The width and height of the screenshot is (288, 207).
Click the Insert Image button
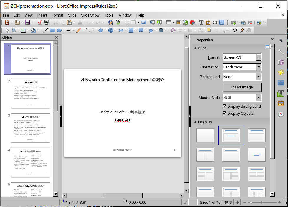coord(242,87)
